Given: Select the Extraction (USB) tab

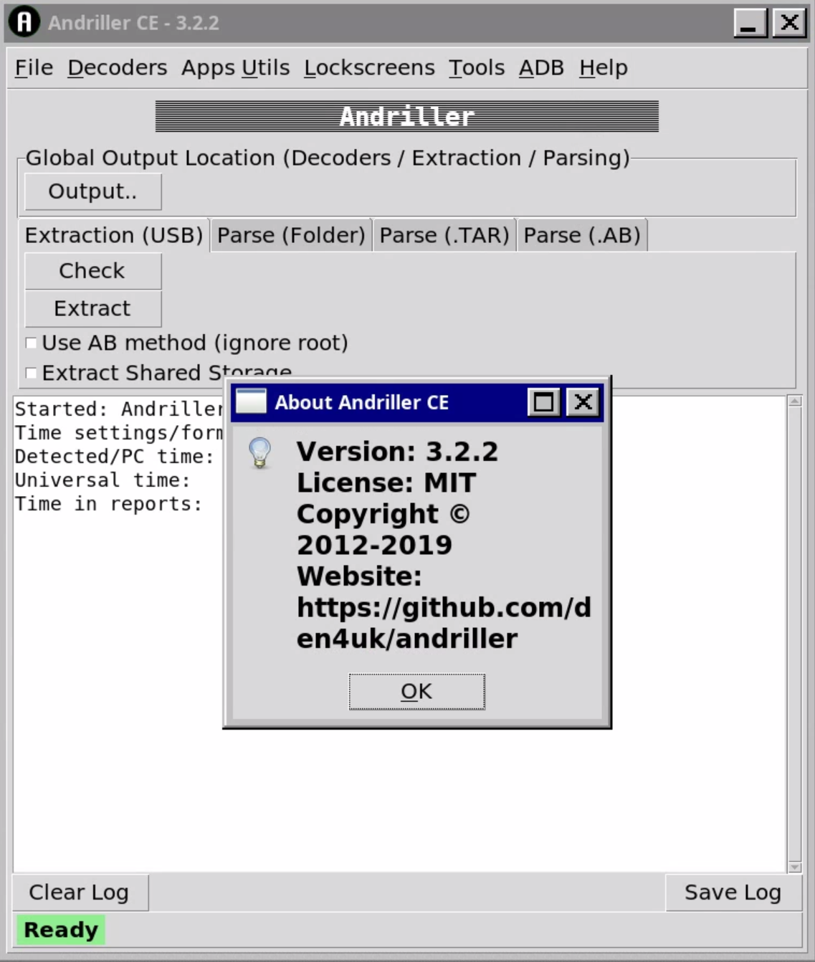Looking at the screenshot, I should [x=113, y=235].
